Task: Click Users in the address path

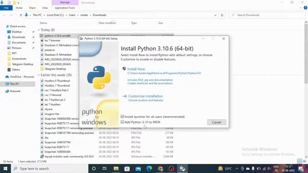Action: pyautogui.click(x=72, y=15)
